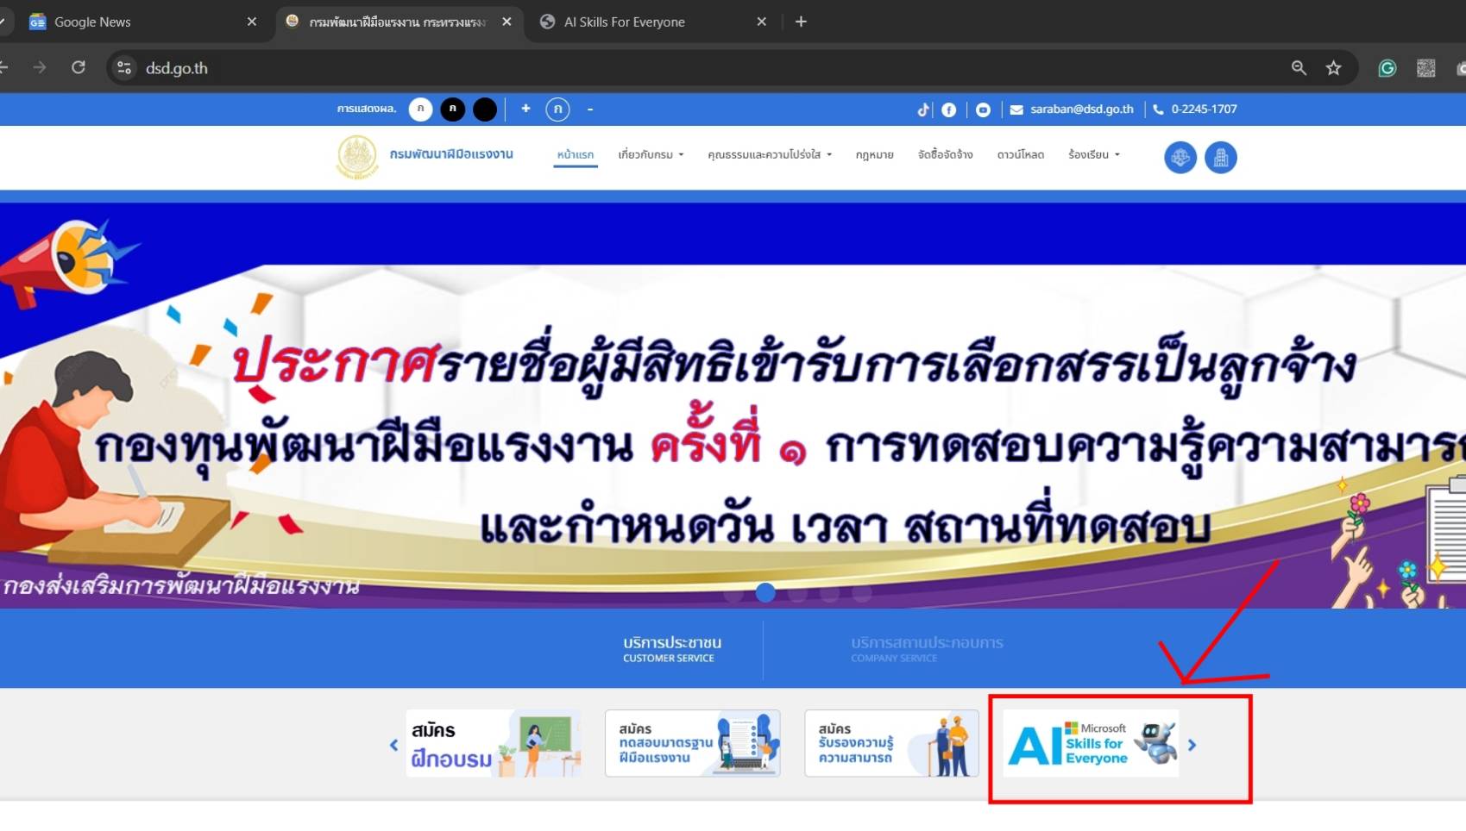The height and width of the screenshot is (831, 1466).
Task: Select the second banner carousel dot
Action: (765, 593)
